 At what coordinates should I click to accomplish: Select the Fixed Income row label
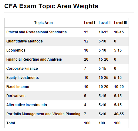(x=18, y=87)
